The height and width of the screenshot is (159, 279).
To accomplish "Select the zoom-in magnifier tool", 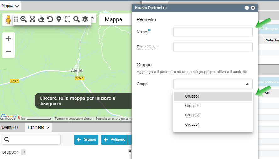I will pyautogui.click(x=24, y=19).
